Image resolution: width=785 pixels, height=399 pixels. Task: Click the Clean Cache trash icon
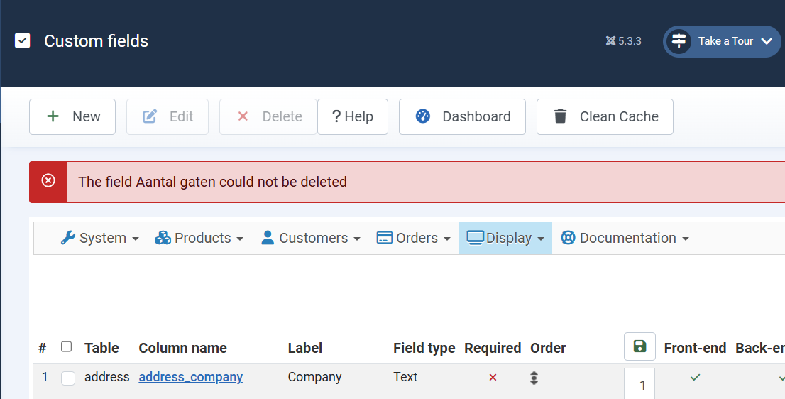(x=561, y=116)
